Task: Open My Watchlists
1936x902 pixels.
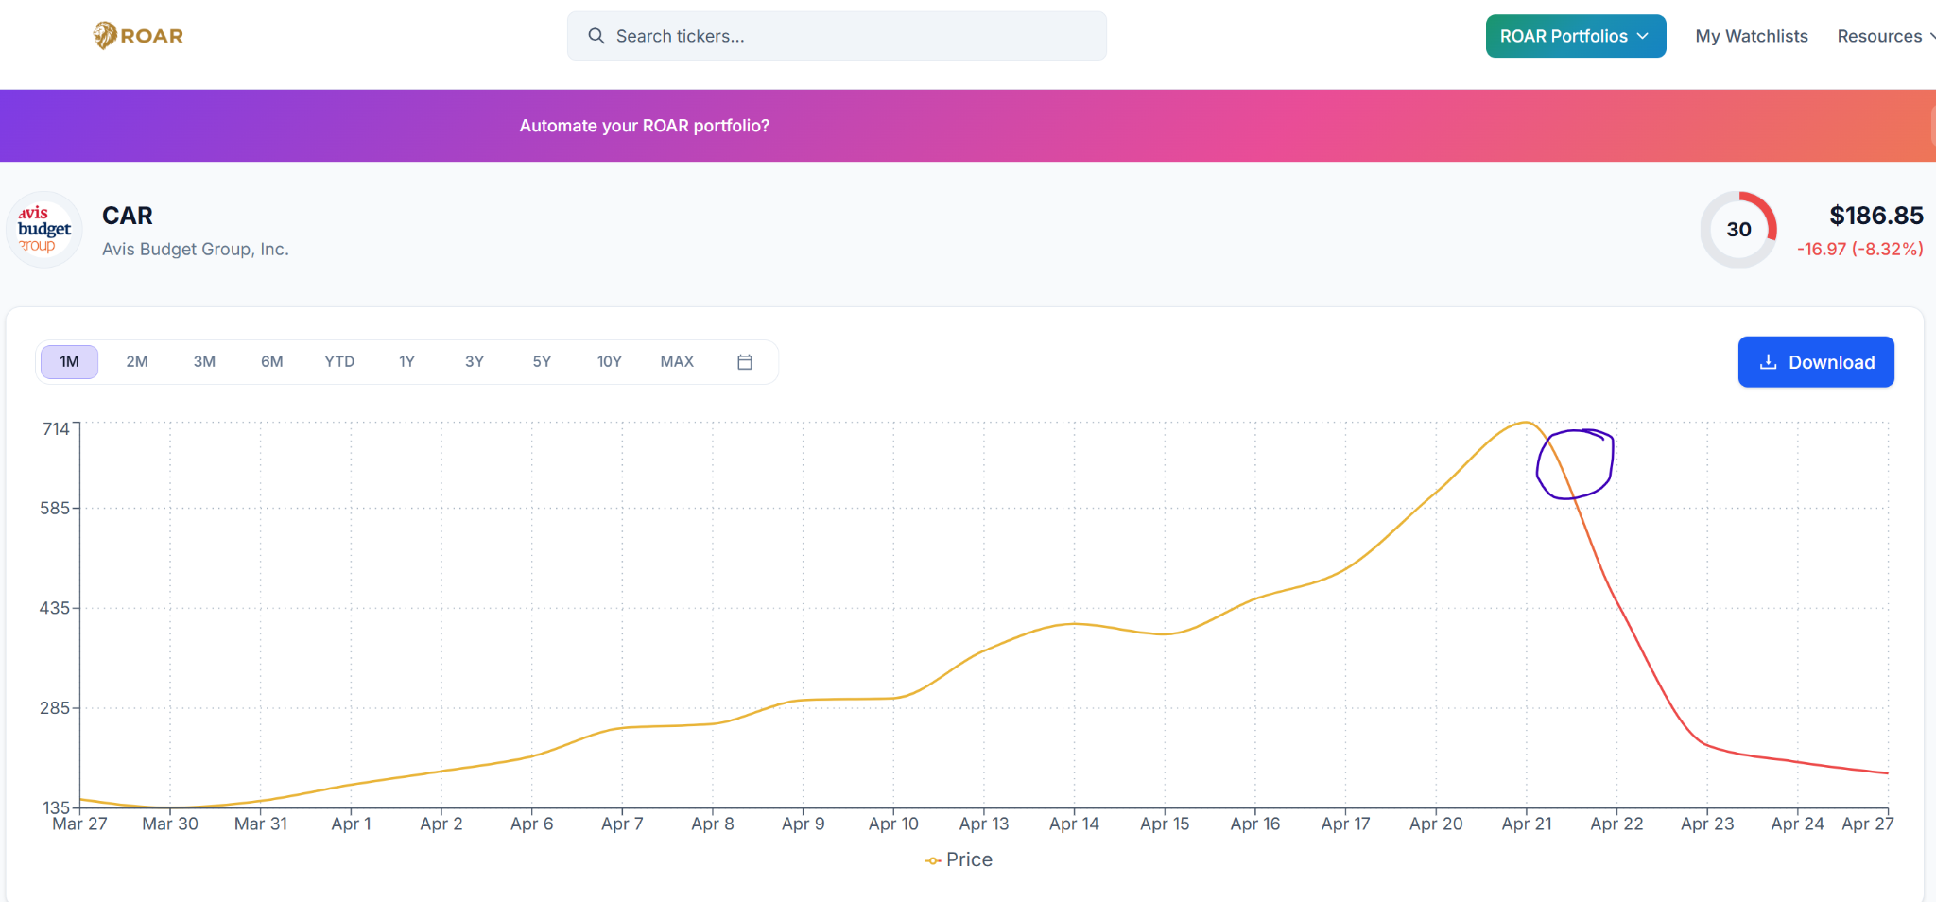Action: pyautogui.click(x=1751, y=36)
